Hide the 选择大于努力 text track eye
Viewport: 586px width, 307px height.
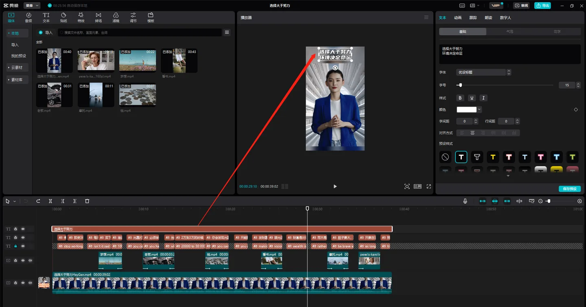click(23, 229)
